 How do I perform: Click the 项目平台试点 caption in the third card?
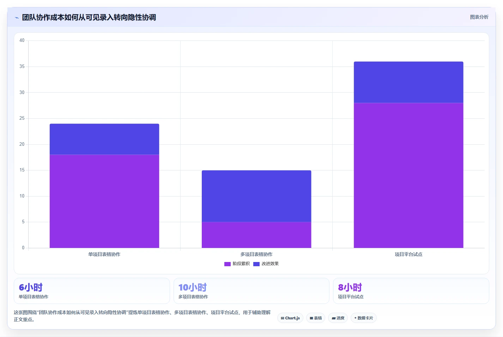click(351, 297)
